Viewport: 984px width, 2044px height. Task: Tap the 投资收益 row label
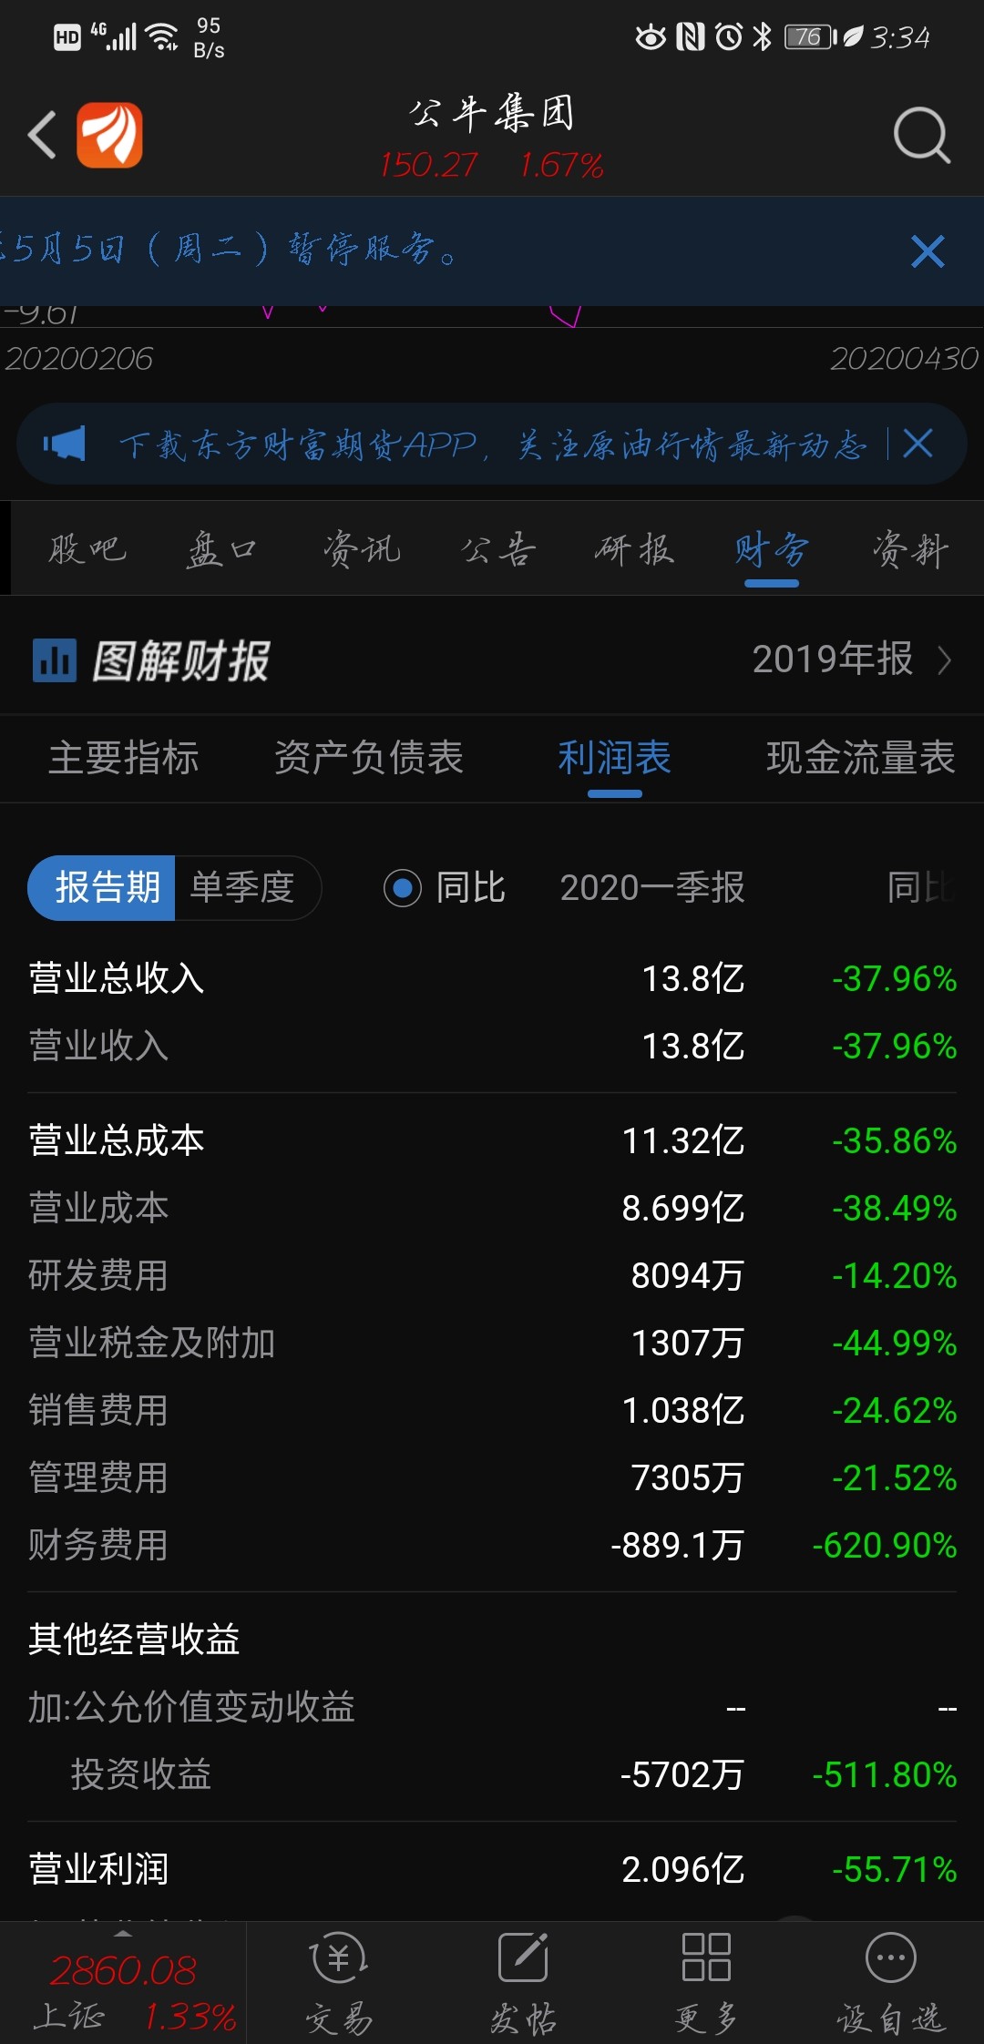click(141, 1774)
